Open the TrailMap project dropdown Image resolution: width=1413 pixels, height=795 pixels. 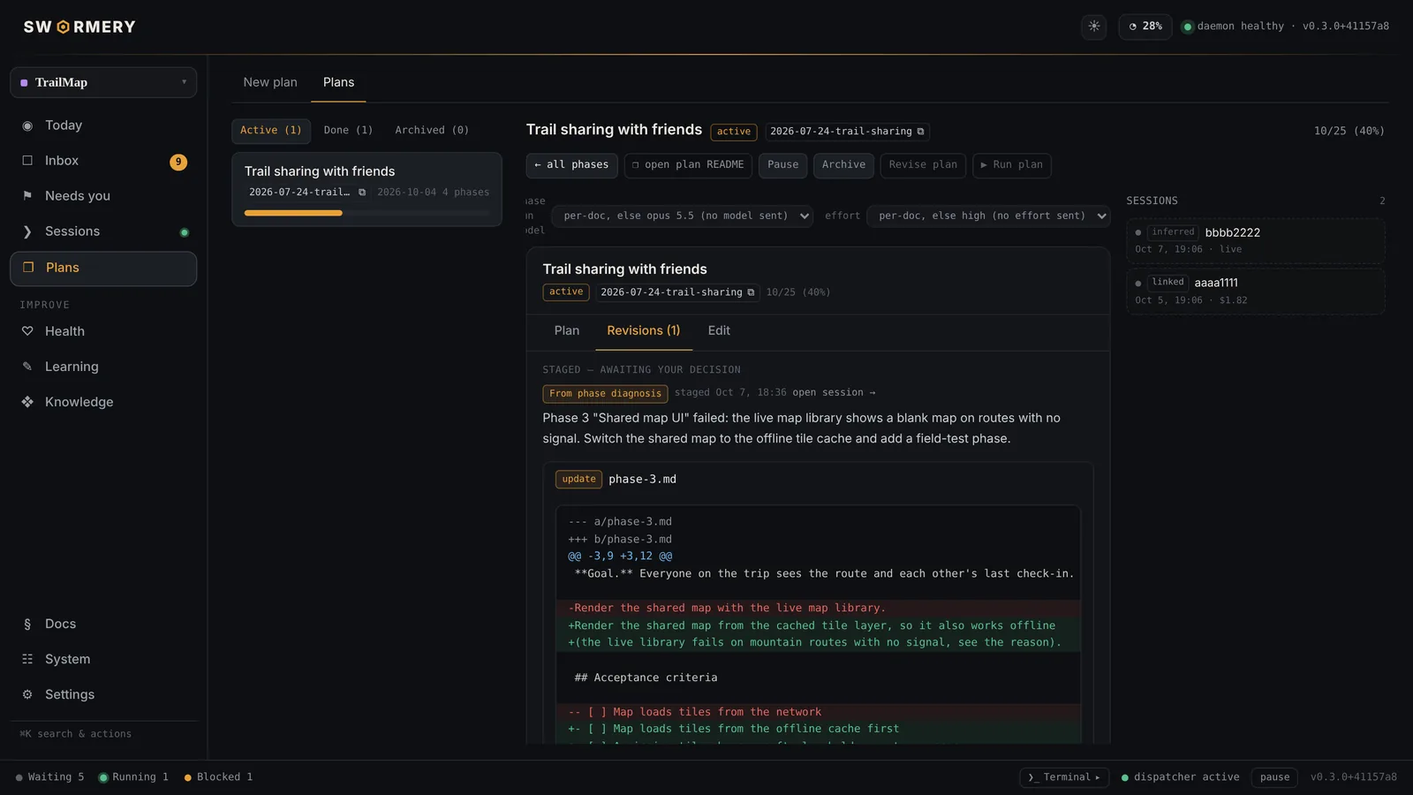point(103,82)
